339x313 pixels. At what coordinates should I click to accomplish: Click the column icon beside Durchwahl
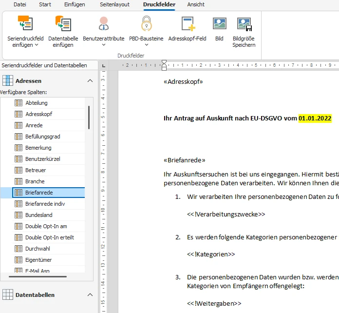pyautogui.click(x=19, y=249)
